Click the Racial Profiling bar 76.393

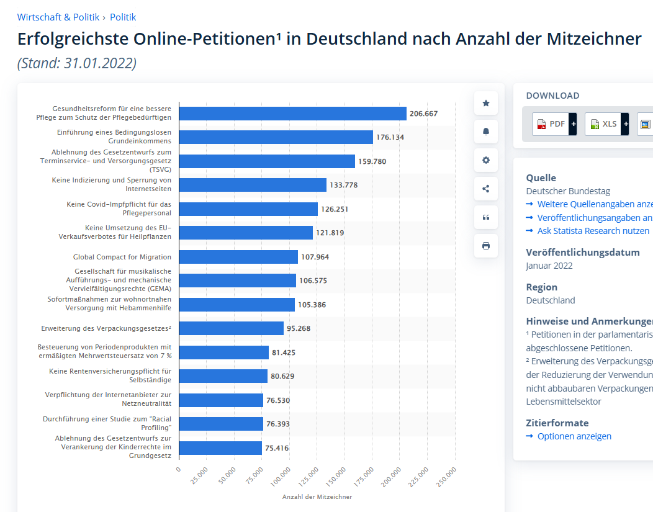click(221, 424)
